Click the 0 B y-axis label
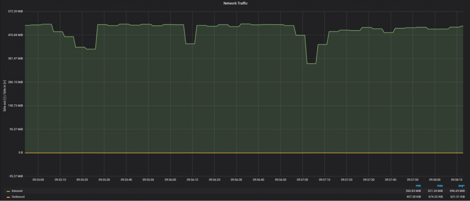This screenshot has width=470, height=201. tap(21, 152)
